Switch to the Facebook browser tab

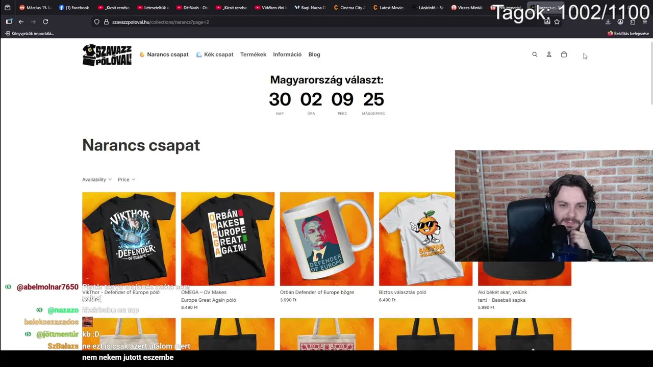click(73, 8)
